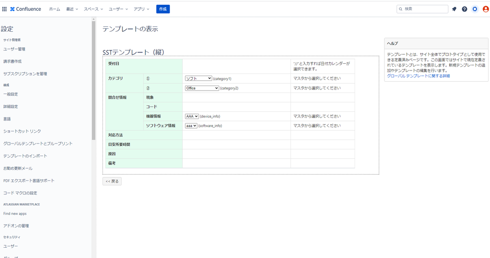The image size is (490, 258).
Task: Click the Confluence logo
Action: click(26, 9)
